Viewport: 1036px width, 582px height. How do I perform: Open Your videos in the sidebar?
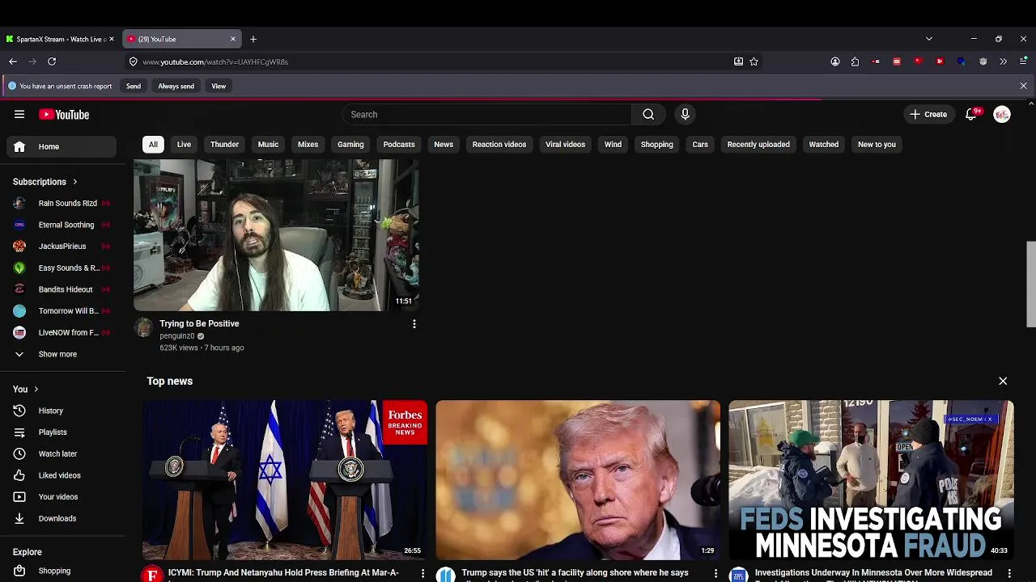point(63,497)
